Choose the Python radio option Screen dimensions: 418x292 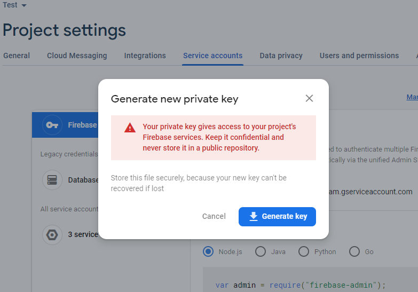click(304, 251)
